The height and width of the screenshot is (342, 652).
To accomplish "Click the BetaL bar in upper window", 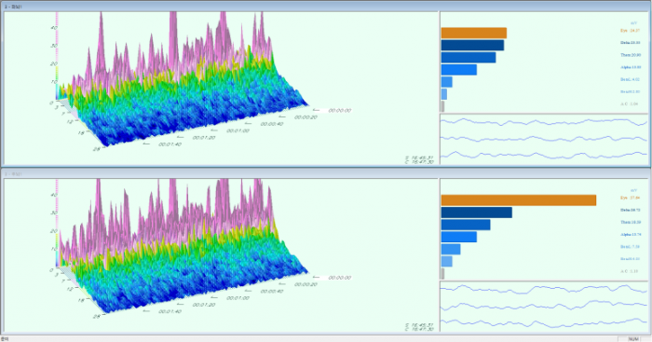I will tap(446, 82).
